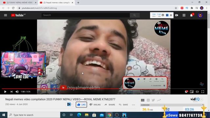Switch to theater mode
The height and width of the screenshot is (118, 210).
pyautogui.click(x=197, y=92)
